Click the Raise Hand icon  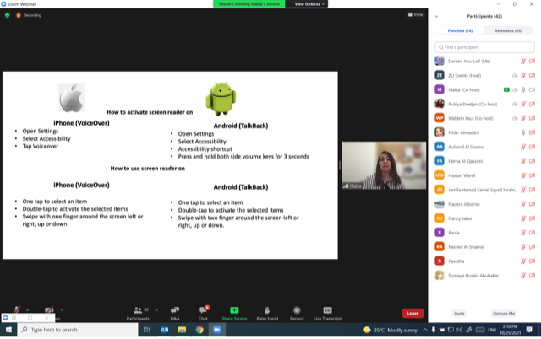(267, 310)
